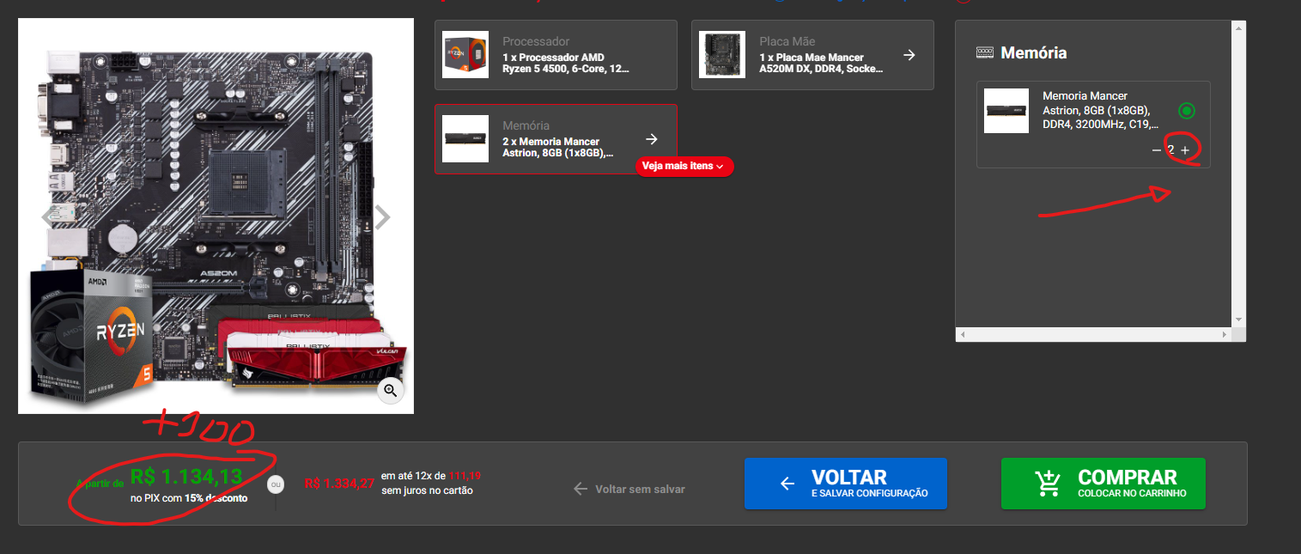Viewport: 1301px width, 554px height.
Task: Click the Voltar sem salvar link
Action: tap(629, 489)
